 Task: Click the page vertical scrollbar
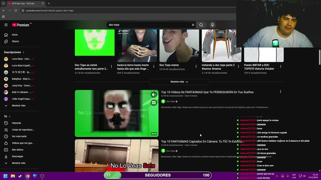(x=319, y=57)
